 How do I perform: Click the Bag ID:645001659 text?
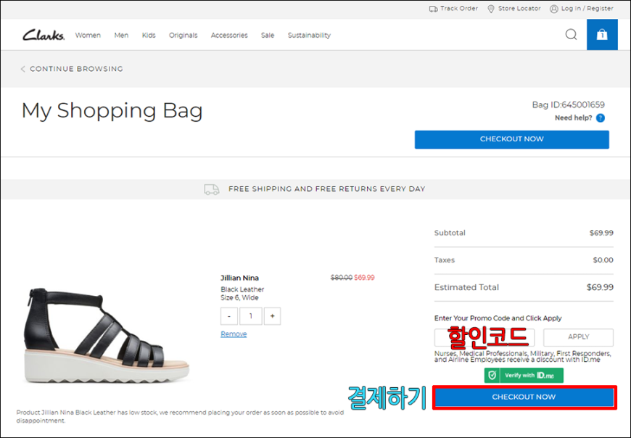point(568,105)
